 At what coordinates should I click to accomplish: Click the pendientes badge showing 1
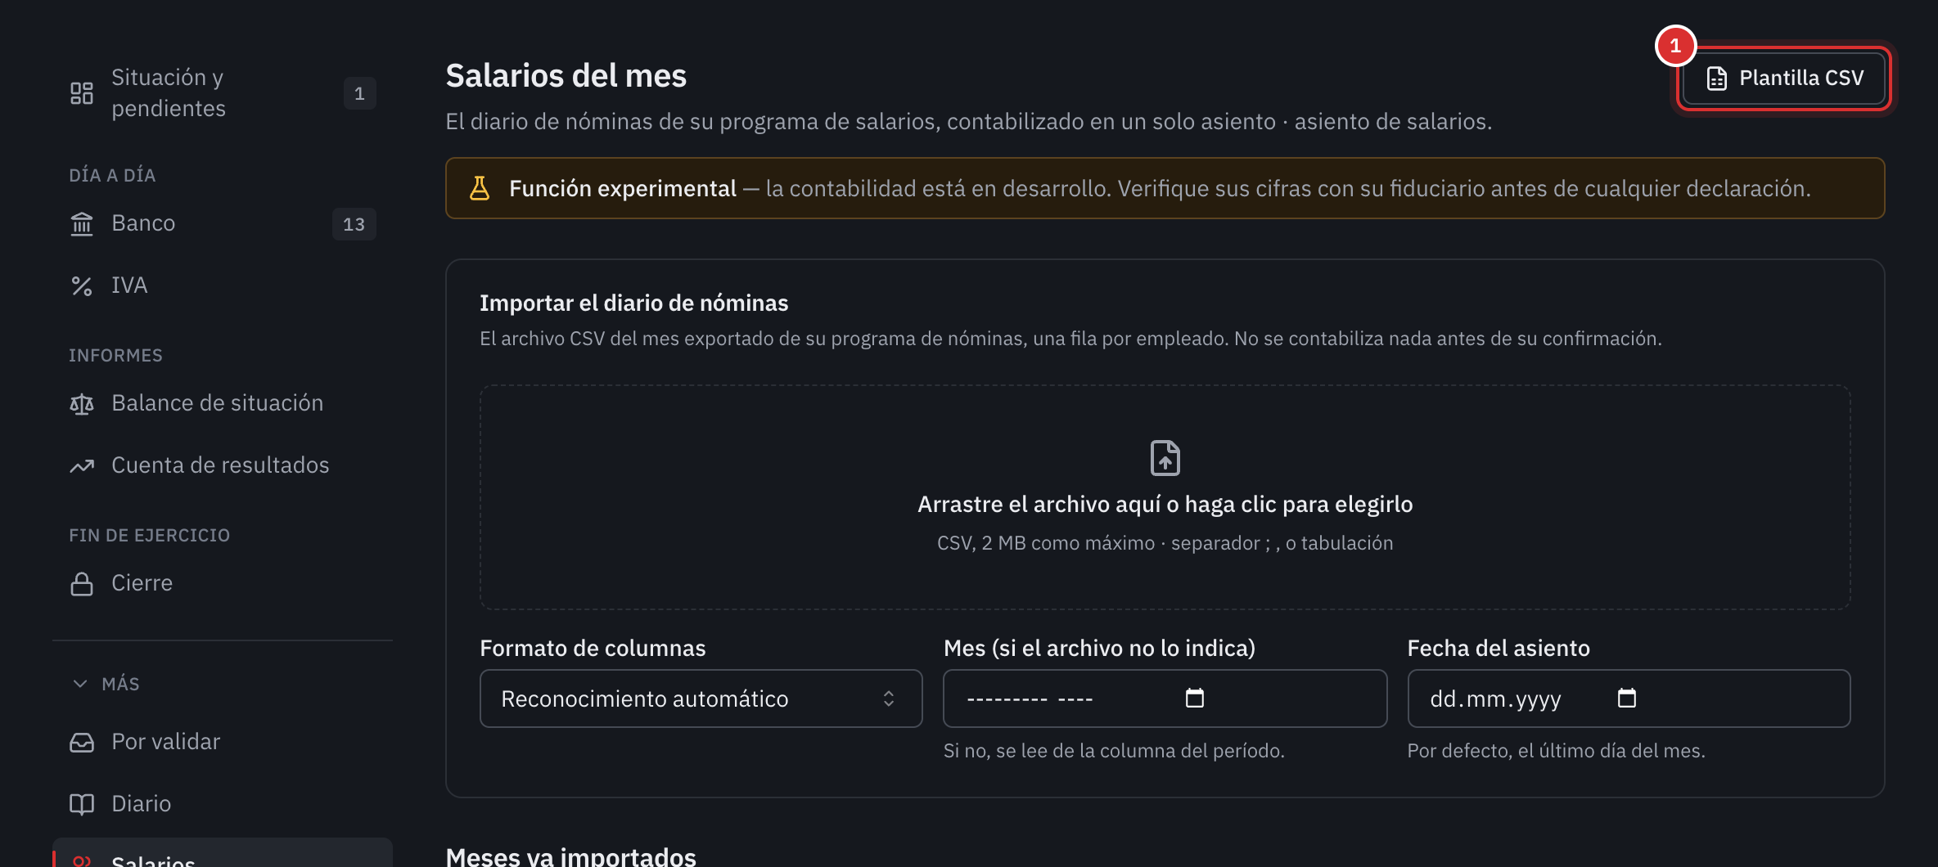[x=359, y=93]
